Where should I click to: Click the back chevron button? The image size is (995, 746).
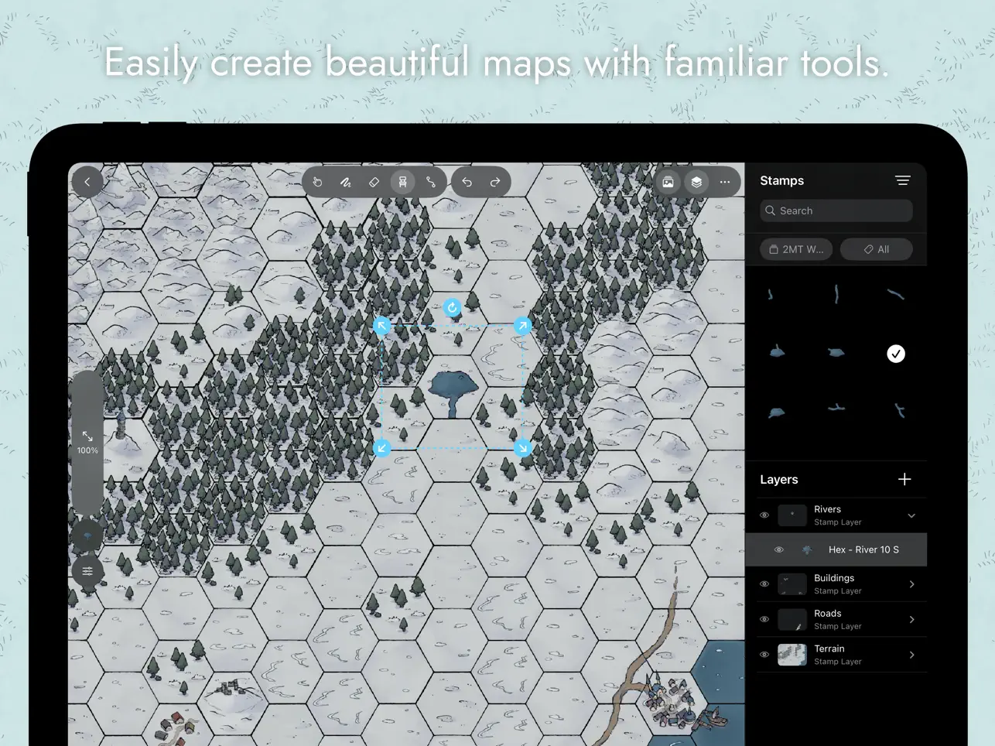[87, 181]
